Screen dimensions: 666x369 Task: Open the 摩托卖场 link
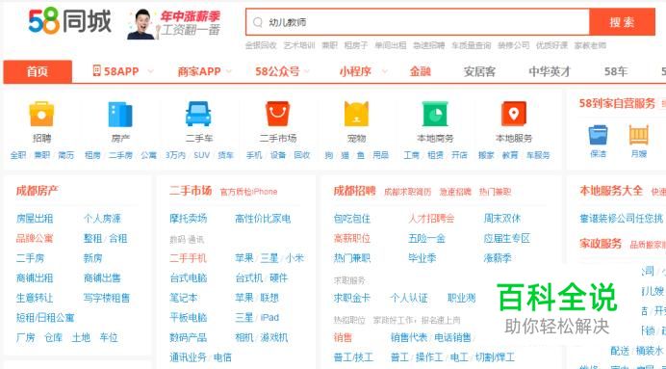189,219
